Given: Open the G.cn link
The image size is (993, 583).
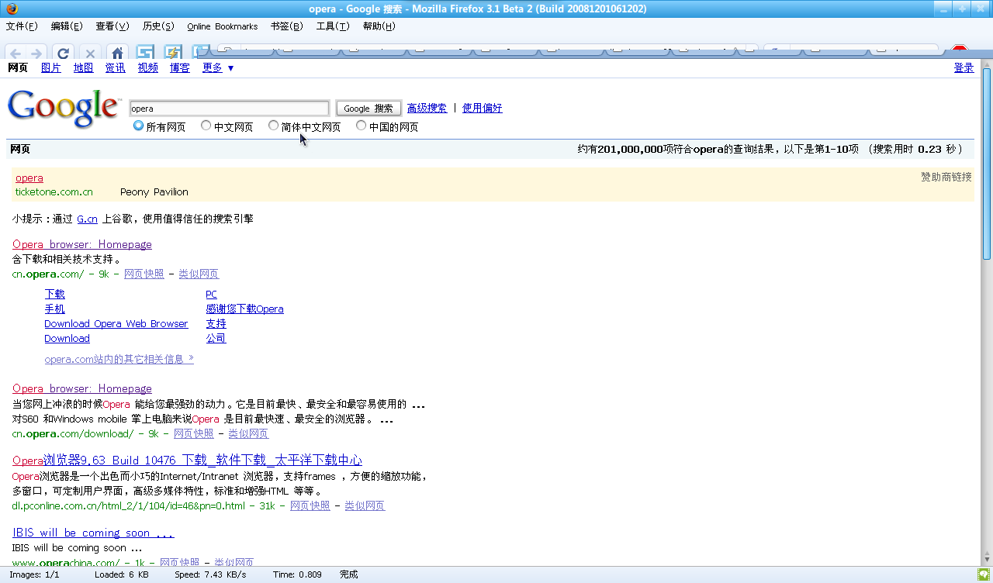Looking at the screenshot, I should tap(88, 219).
